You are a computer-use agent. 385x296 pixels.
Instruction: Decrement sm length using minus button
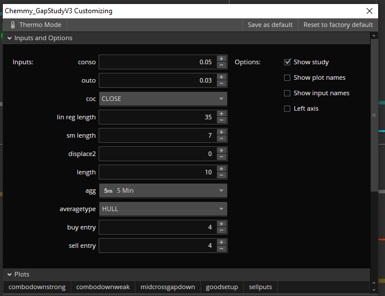tap(221, 138)
